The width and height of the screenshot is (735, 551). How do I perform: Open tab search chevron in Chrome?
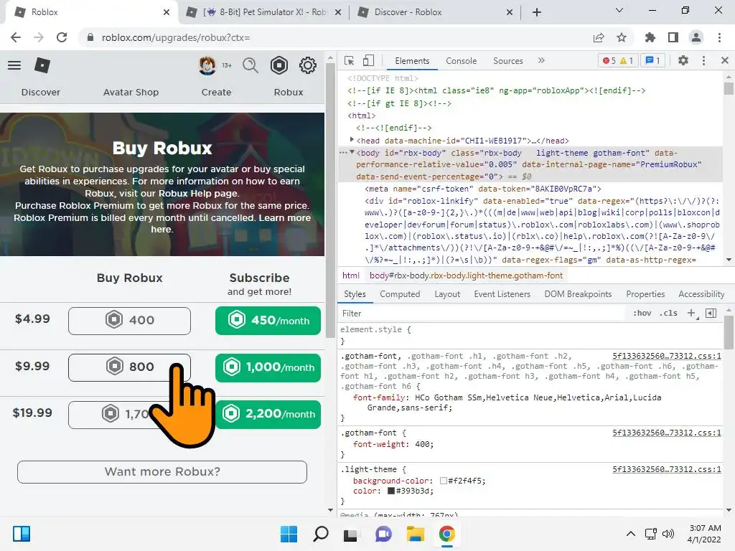[x=619, y=10]
